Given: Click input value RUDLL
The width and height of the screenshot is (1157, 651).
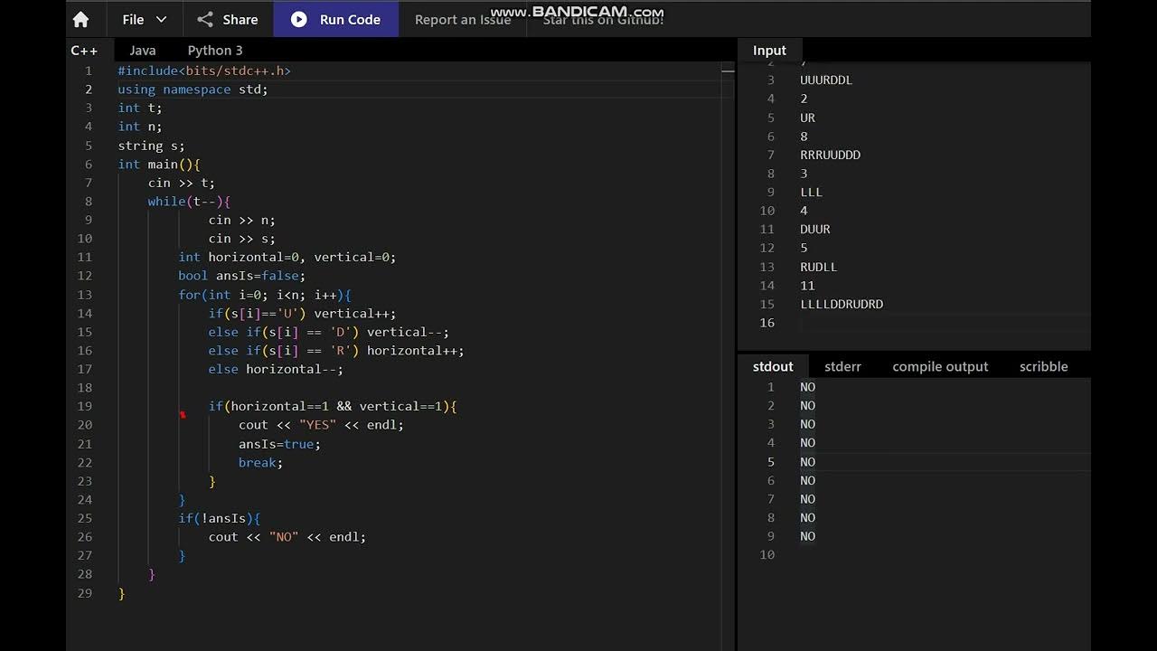Looking at the screenshot, I should tap(818, 268).
